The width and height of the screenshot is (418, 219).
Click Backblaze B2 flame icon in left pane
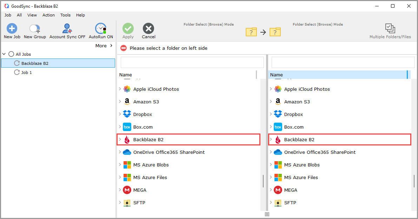127,139
